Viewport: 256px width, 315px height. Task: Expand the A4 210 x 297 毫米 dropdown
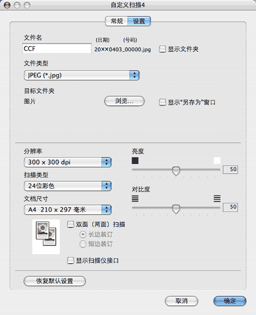click(x=68, y=210)
